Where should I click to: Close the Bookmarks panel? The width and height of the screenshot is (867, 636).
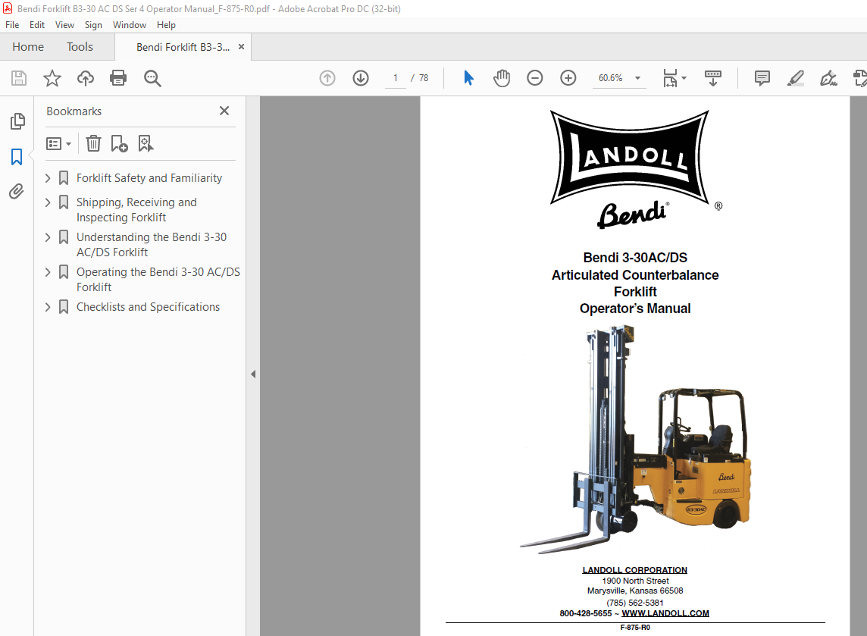point(224,111)
